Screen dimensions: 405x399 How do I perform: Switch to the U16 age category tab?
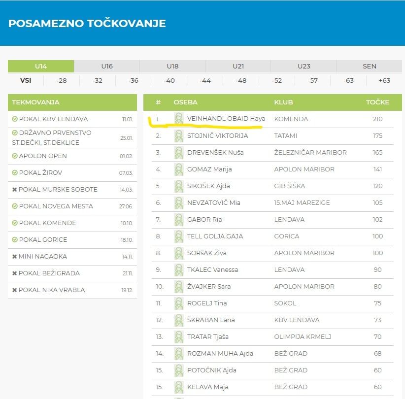(x=107, y=66)
